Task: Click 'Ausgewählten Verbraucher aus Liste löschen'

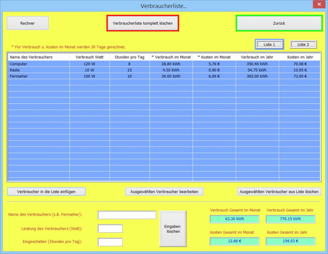Action: pos(279,191)
